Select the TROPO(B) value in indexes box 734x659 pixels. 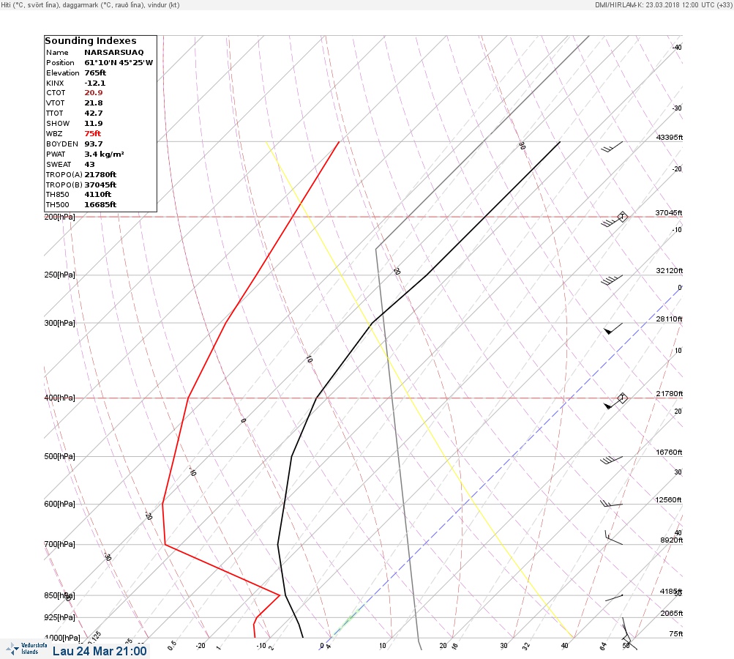[x=100, y=185]
